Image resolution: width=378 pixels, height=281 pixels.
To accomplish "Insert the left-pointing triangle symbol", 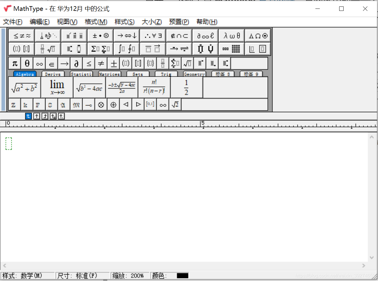I will click(x=126, y=105).
